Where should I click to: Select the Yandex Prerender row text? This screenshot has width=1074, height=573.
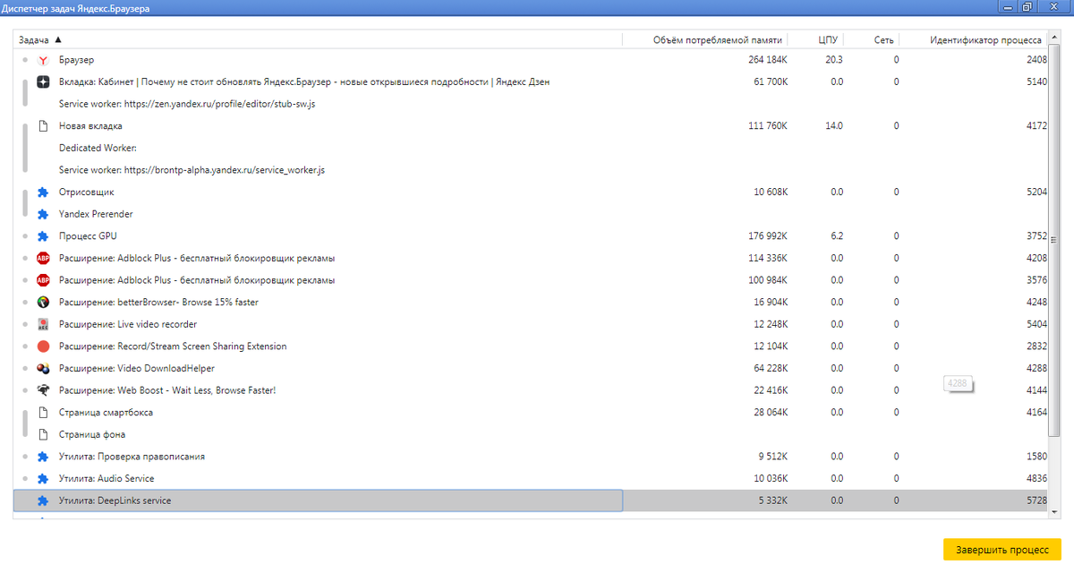[96, 214]
